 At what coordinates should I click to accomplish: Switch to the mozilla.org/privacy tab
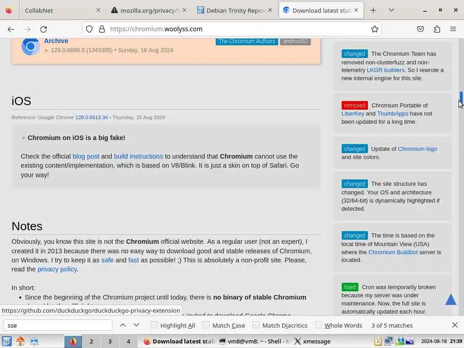click(x=149, y=10)
